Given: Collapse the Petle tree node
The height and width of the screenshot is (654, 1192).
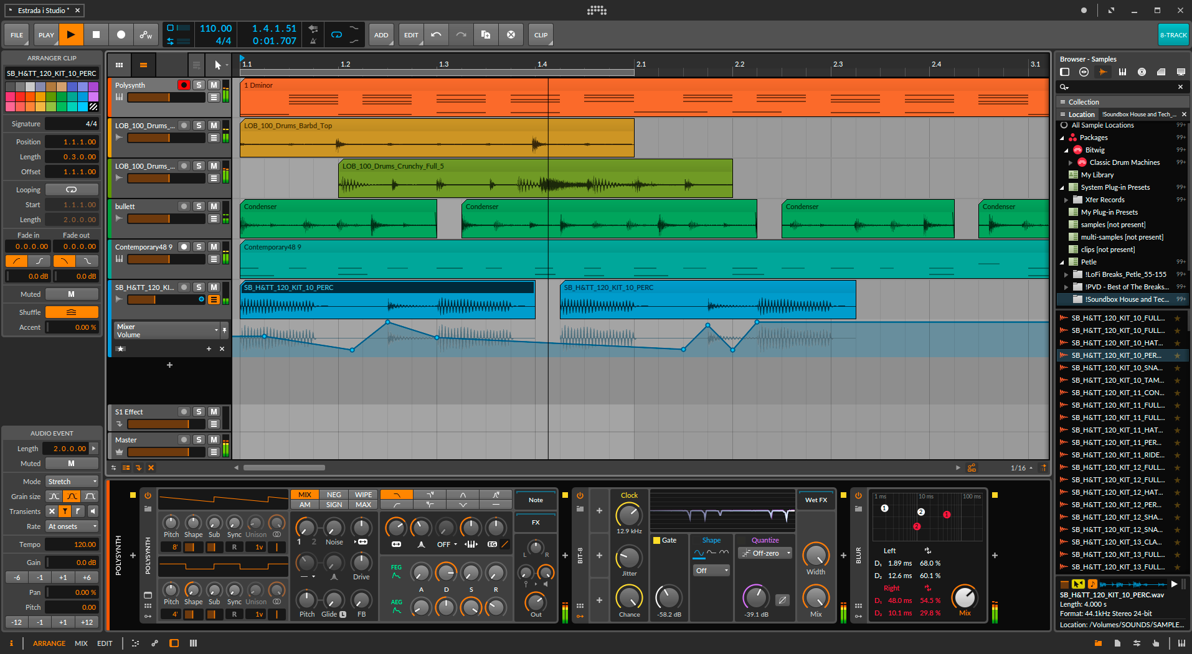Looking at the screenshot, I should point(1062,263).
